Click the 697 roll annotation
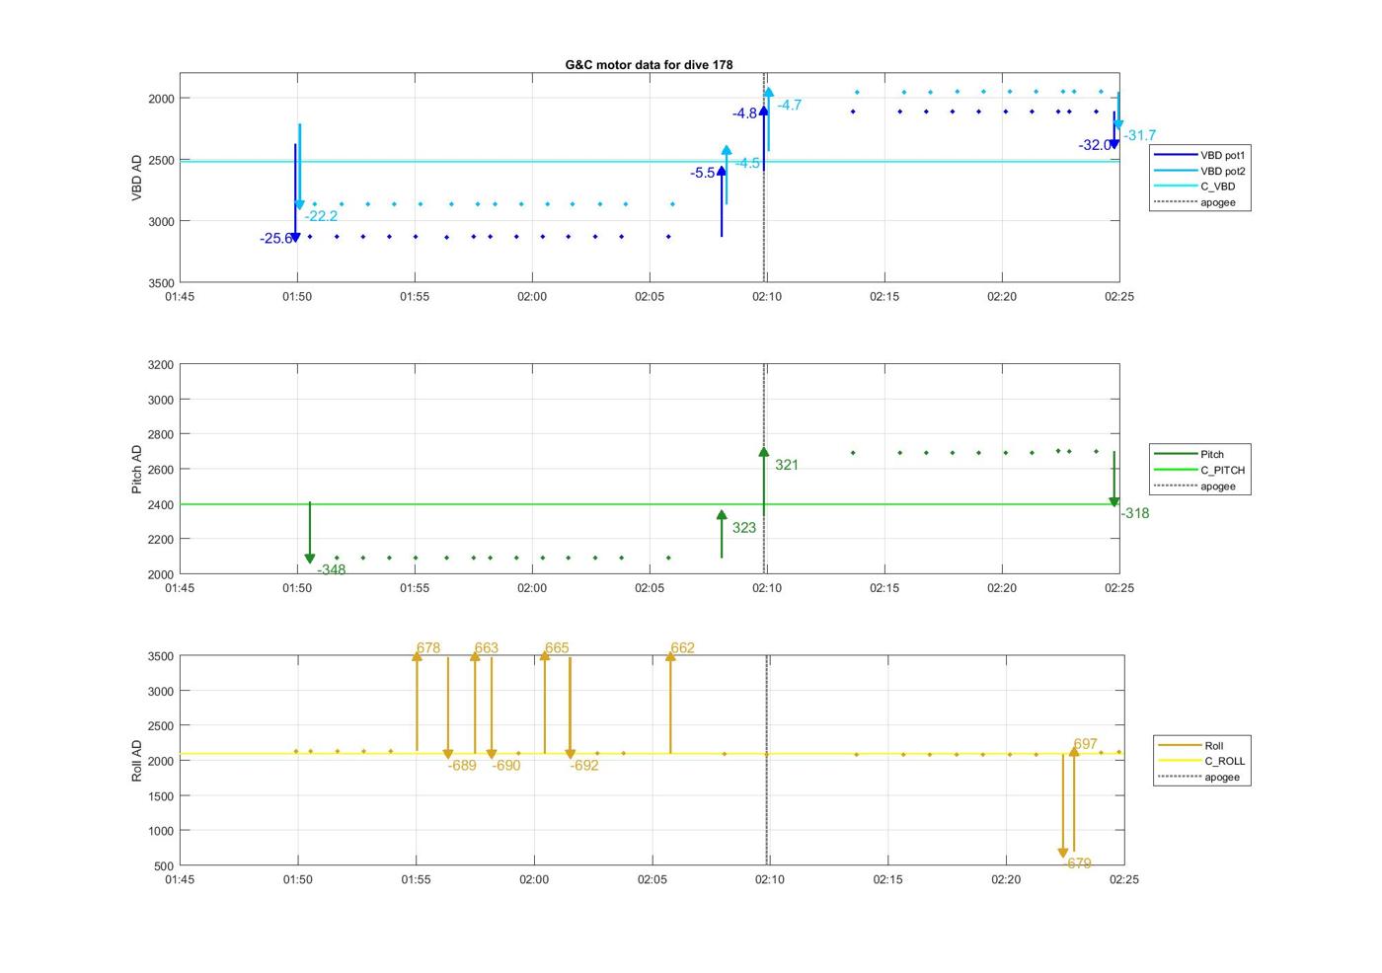Viewport: 1382px width, 973px height. (x=1085, y=744)
